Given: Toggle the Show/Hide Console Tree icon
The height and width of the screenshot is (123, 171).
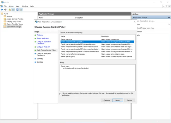Looking at the screenshot, I should (x=13, y=10).
